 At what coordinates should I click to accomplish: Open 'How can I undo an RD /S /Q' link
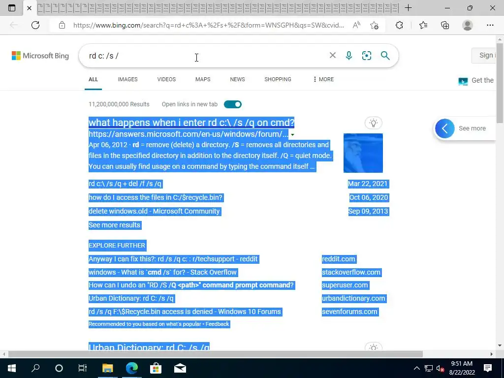click(191, 285)
